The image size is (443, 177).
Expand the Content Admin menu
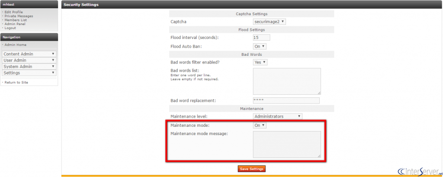tap(29, 54)
